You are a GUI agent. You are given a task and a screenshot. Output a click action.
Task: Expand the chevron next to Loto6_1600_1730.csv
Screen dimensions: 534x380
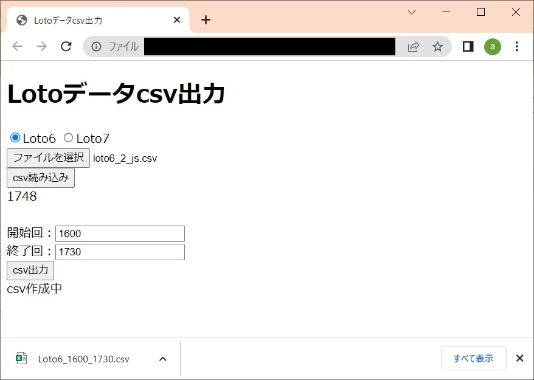pyautogui.click(x=162, y=359)
